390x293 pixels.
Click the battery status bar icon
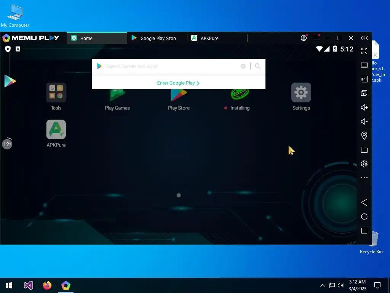click(x=335, y=49)
